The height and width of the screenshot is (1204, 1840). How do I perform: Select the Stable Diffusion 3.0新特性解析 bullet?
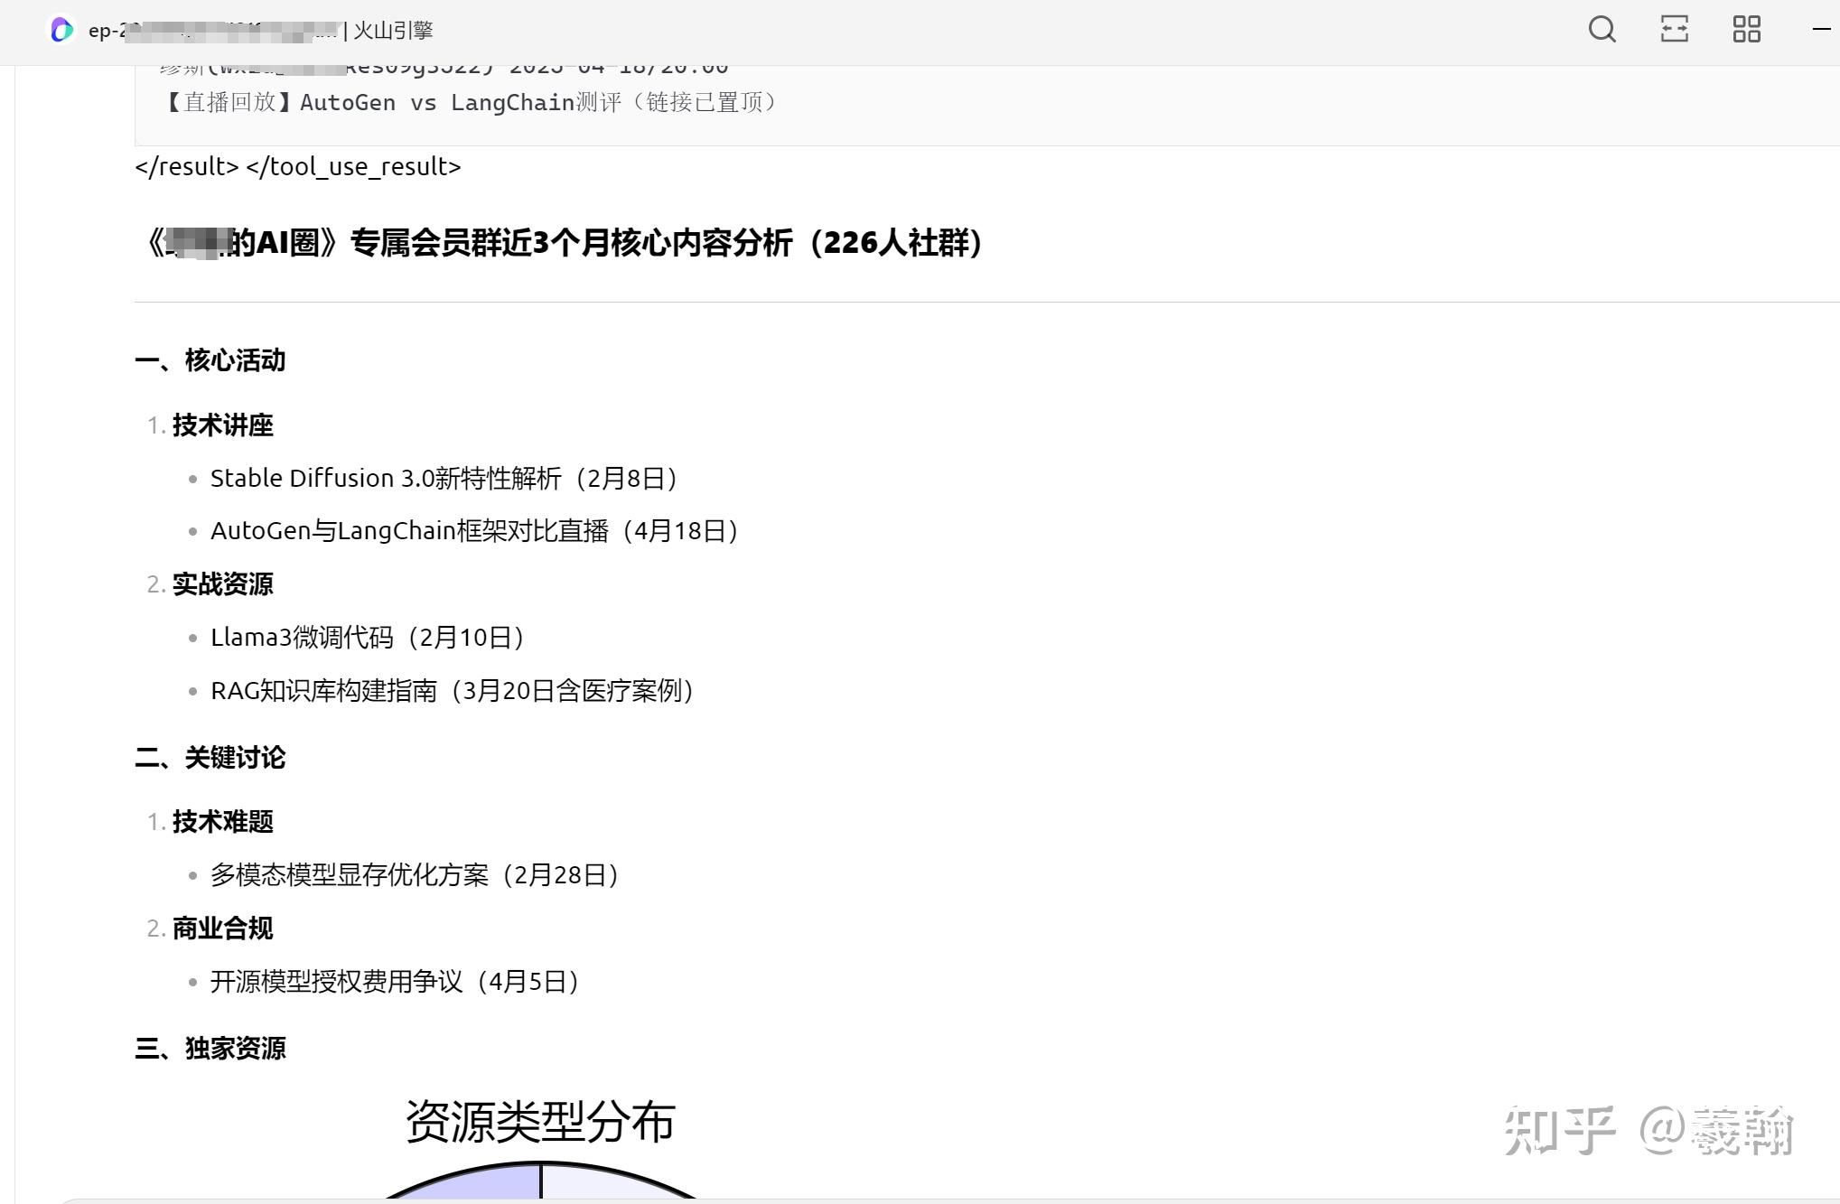pos(444,478)
